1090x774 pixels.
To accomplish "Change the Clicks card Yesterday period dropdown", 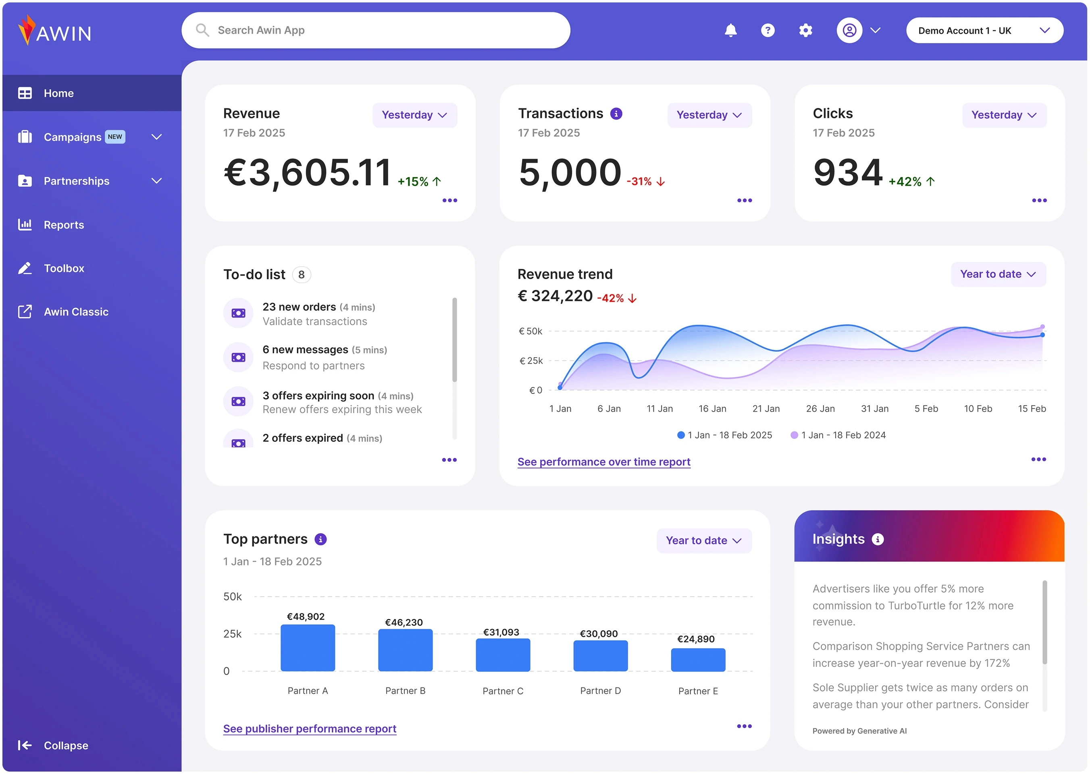I will [1004, 115].
